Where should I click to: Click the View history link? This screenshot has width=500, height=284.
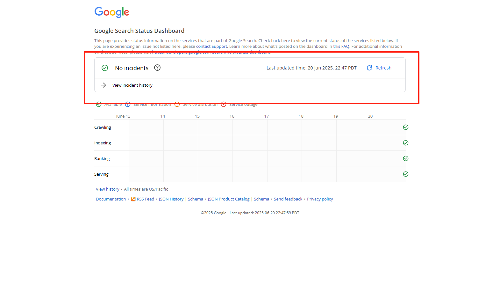[x=107, y=189]
